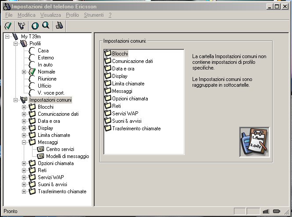Click the Comunicazione dati folder icon in list

pyautogui.click(x=108, y=61)
